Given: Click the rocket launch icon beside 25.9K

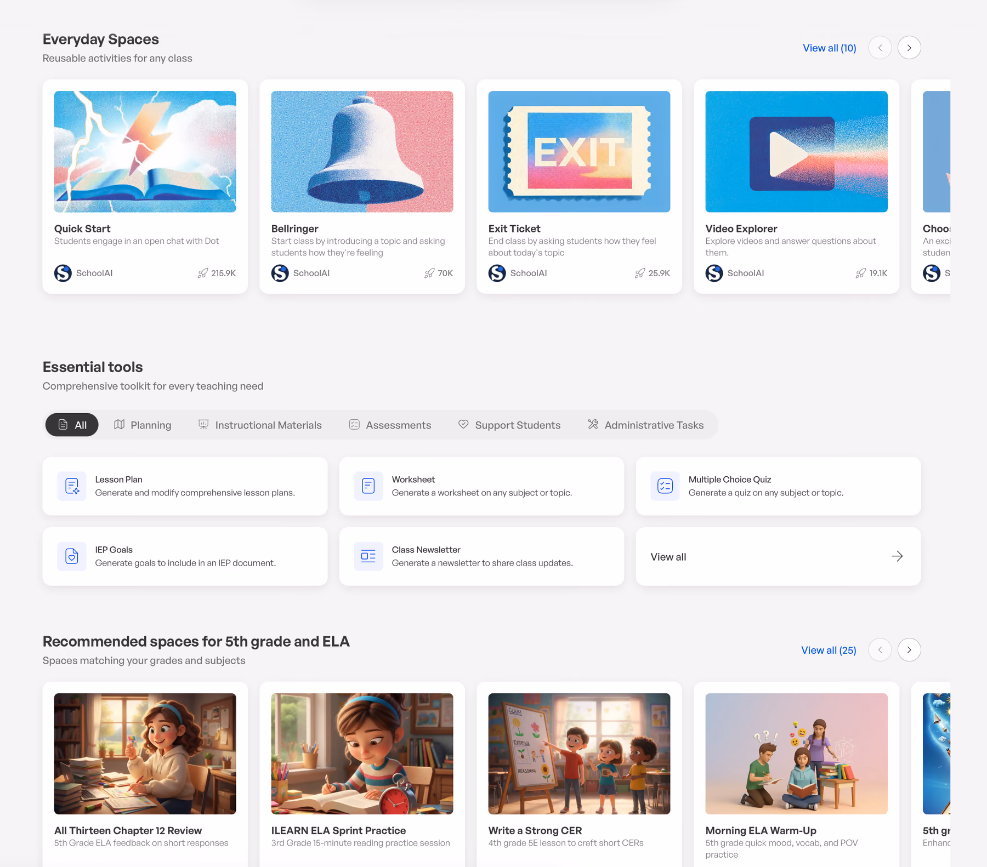Looking at the screenshot, I should 640,273.
